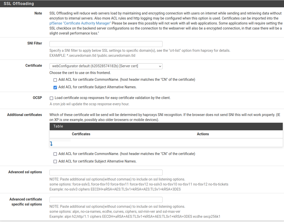Focus the Advanced ssl options input

[x=106, y=172]
